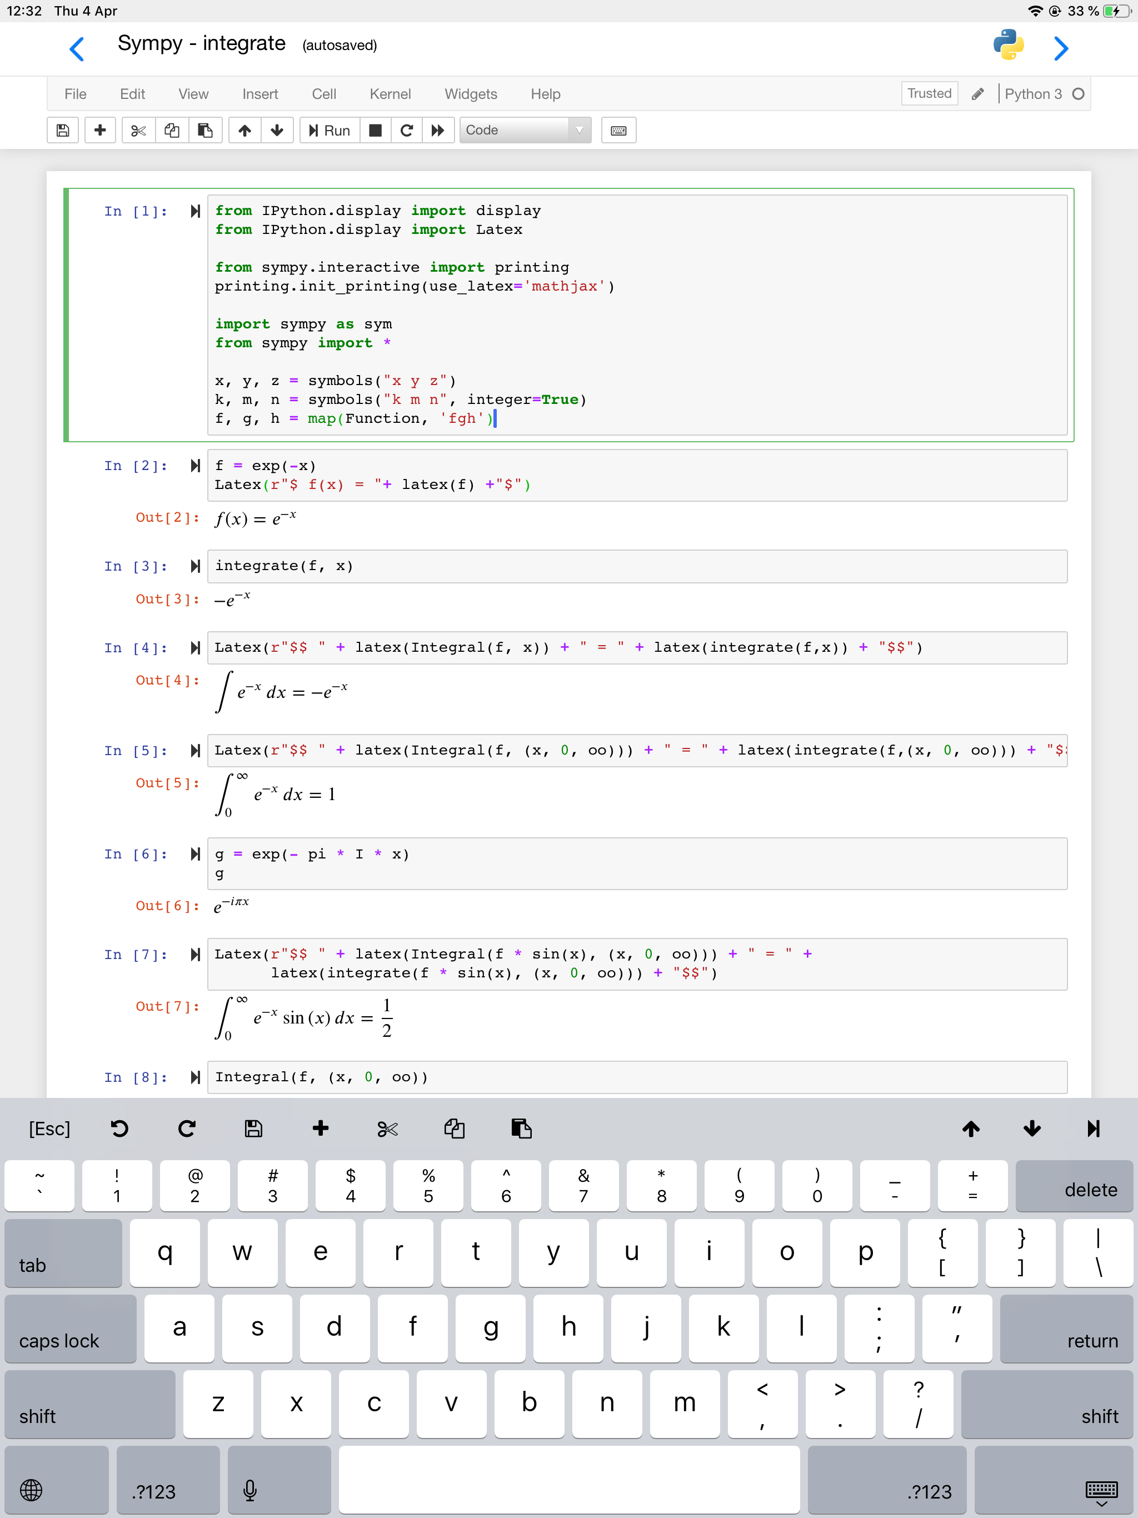Toggle the Trusted notebook status

(929, 93)
